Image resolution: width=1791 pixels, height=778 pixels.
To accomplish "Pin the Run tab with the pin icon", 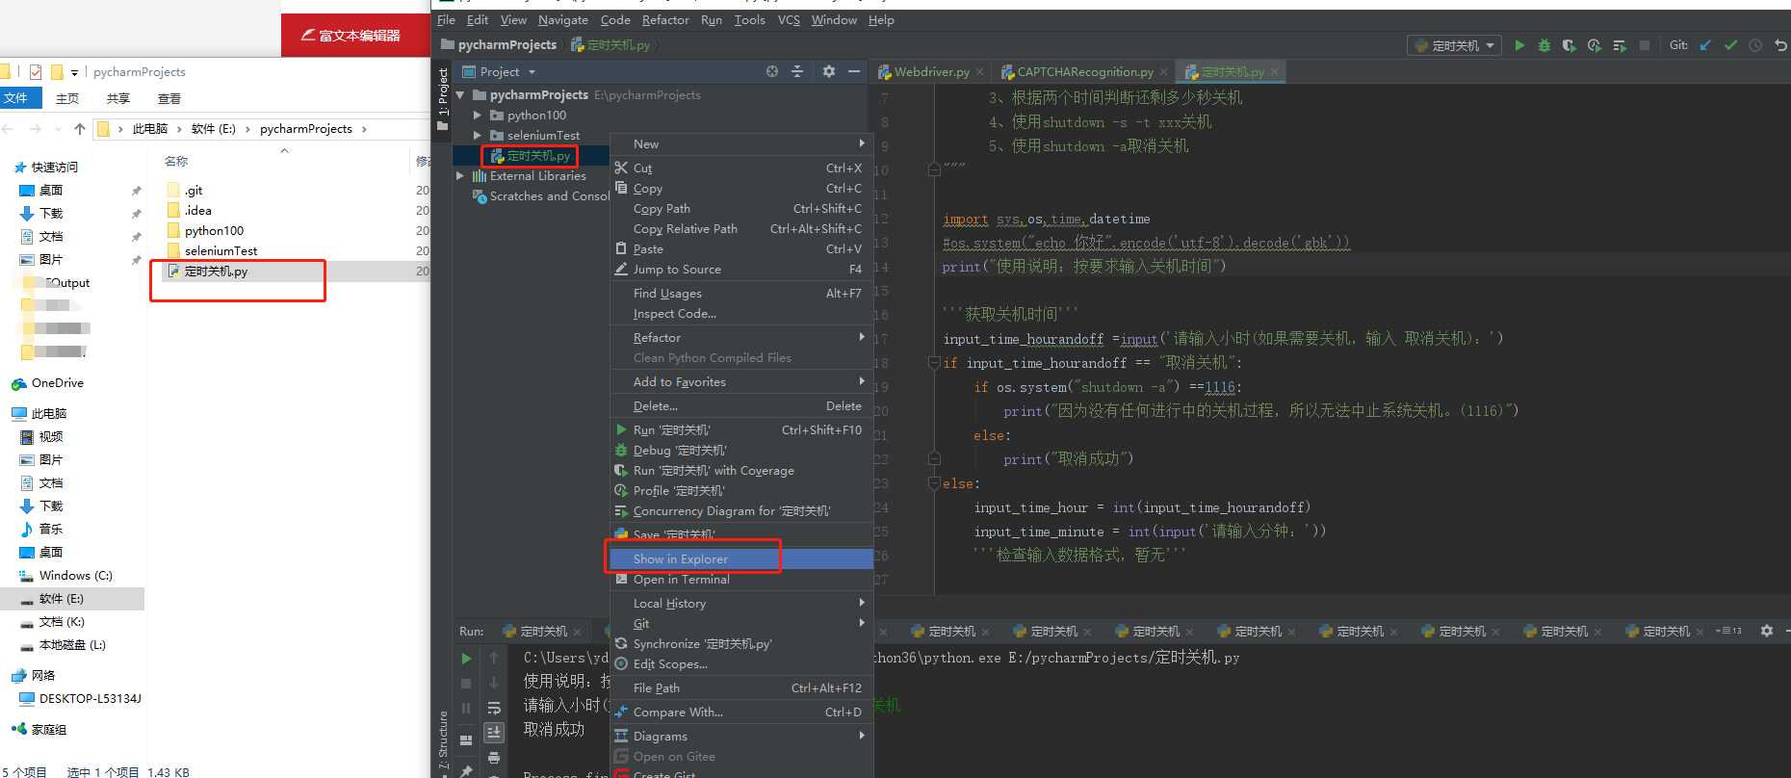I will 466,770.
